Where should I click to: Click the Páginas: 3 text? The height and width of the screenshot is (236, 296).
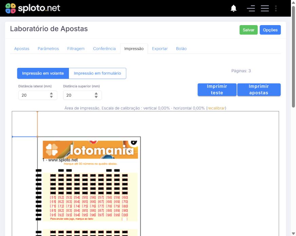pos(241,71)
